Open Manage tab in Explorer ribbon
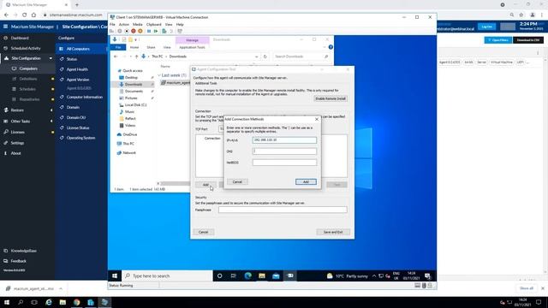Image resolution: width=548 pixels, height=308 pixels. (192, 40)
